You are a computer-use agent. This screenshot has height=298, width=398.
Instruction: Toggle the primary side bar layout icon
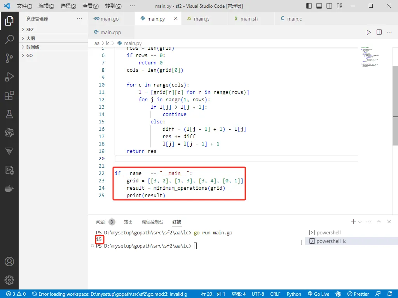coord(309,6)
